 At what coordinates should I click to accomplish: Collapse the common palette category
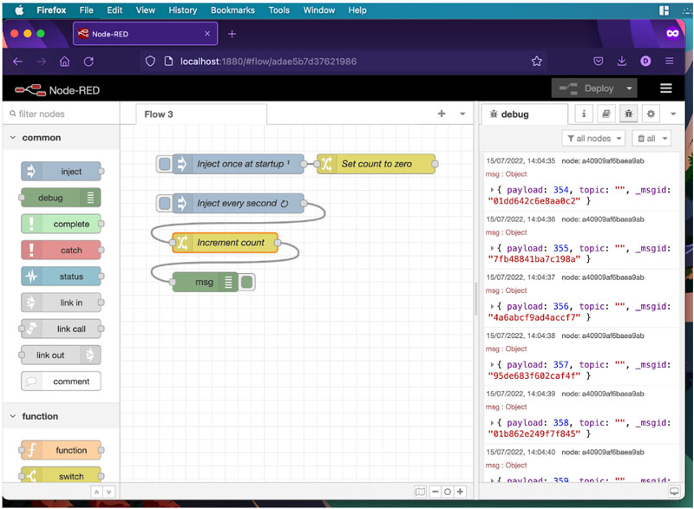[13, 138]
